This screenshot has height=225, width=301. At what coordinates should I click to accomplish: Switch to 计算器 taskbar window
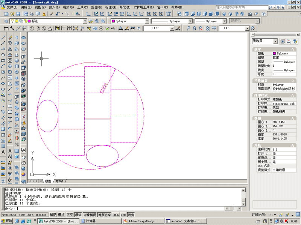[x=101, y=221]
